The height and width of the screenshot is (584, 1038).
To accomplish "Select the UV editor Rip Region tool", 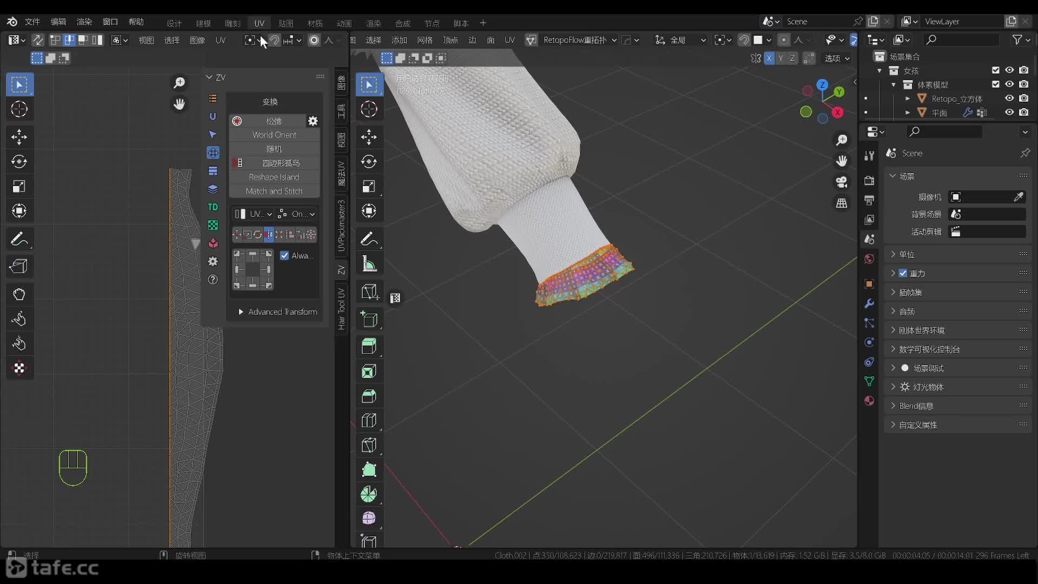I will click(19, 266).
